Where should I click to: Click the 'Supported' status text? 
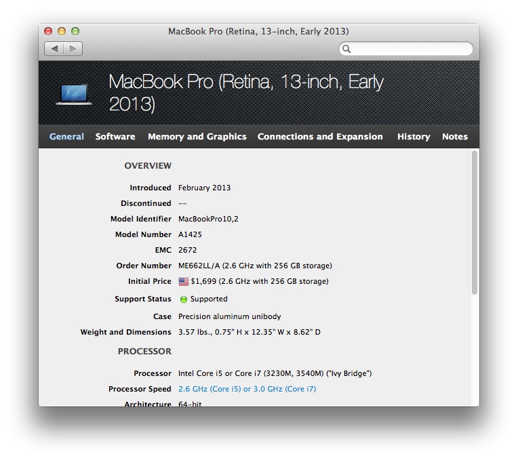click(209, 299)
